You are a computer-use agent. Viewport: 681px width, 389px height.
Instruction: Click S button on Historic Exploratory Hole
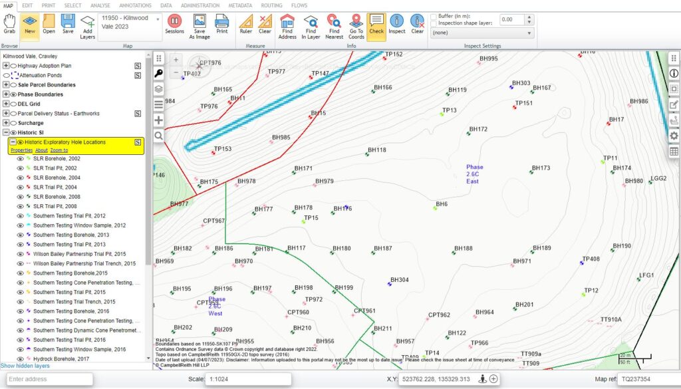pyautogui.click(x=138, y=142)
